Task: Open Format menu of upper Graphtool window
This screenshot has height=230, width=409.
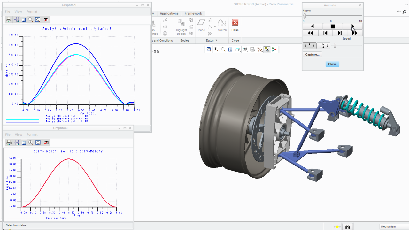Action: (32, 12)
